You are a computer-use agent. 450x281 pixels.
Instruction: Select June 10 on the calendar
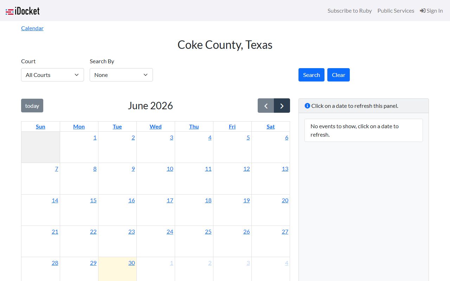(170, 169)
